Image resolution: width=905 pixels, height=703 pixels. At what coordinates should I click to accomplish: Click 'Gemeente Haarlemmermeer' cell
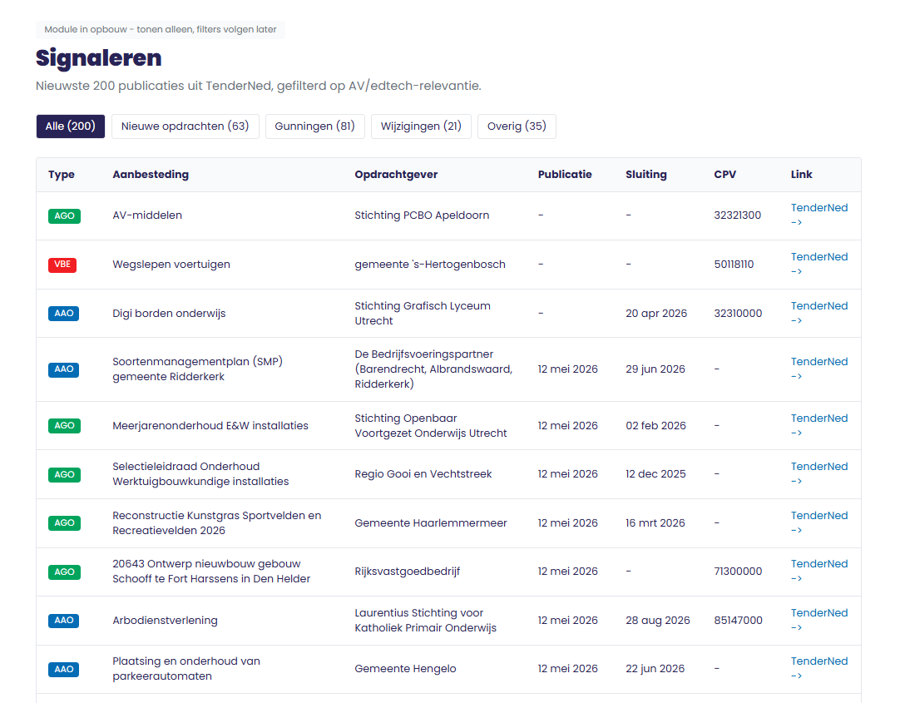click(x=431, y=523)
